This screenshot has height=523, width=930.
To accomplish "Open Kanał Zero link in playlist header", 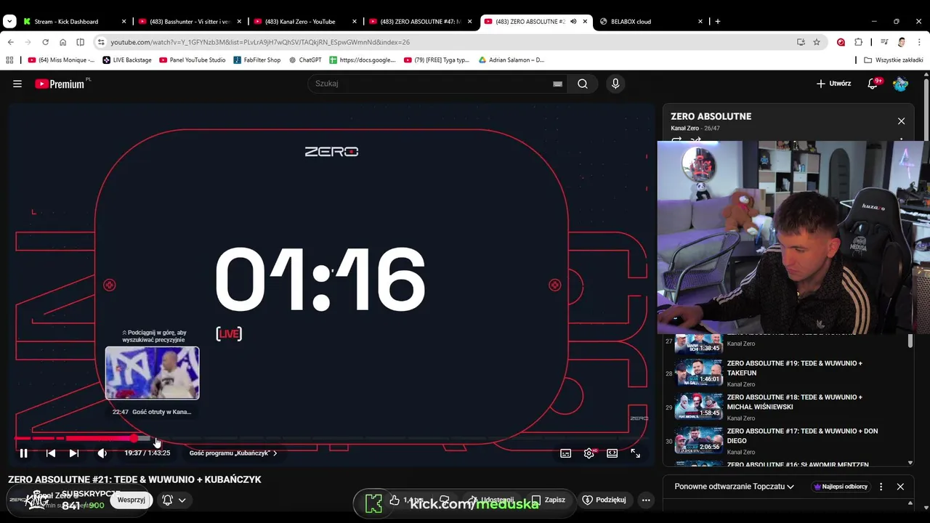I will coord(684,129).
